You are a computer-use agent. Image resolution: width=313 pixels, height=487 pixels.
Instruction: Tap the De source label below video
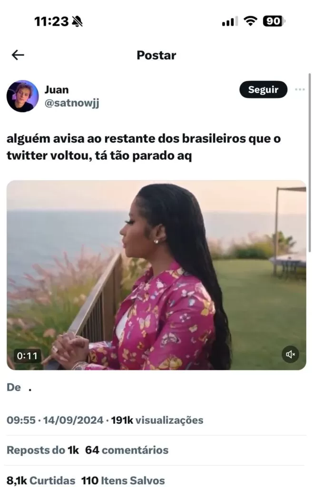(14, 387)
